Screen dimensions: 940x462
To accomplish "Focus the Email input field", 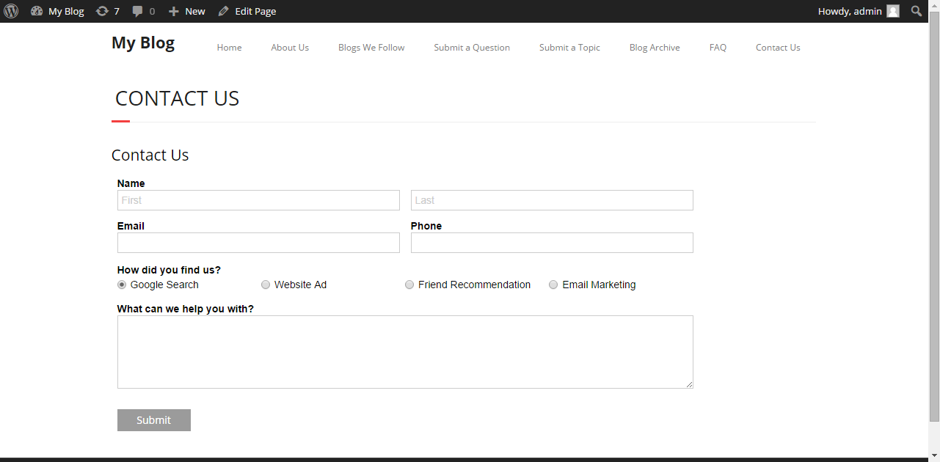I will [258, 243].
